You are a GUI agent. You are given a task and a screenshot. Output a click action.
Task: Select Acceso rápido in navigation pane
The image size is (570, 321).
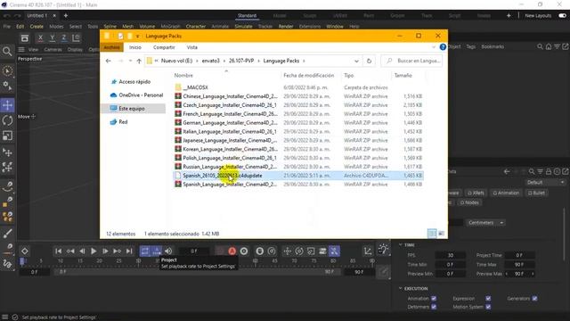point(134,82)
